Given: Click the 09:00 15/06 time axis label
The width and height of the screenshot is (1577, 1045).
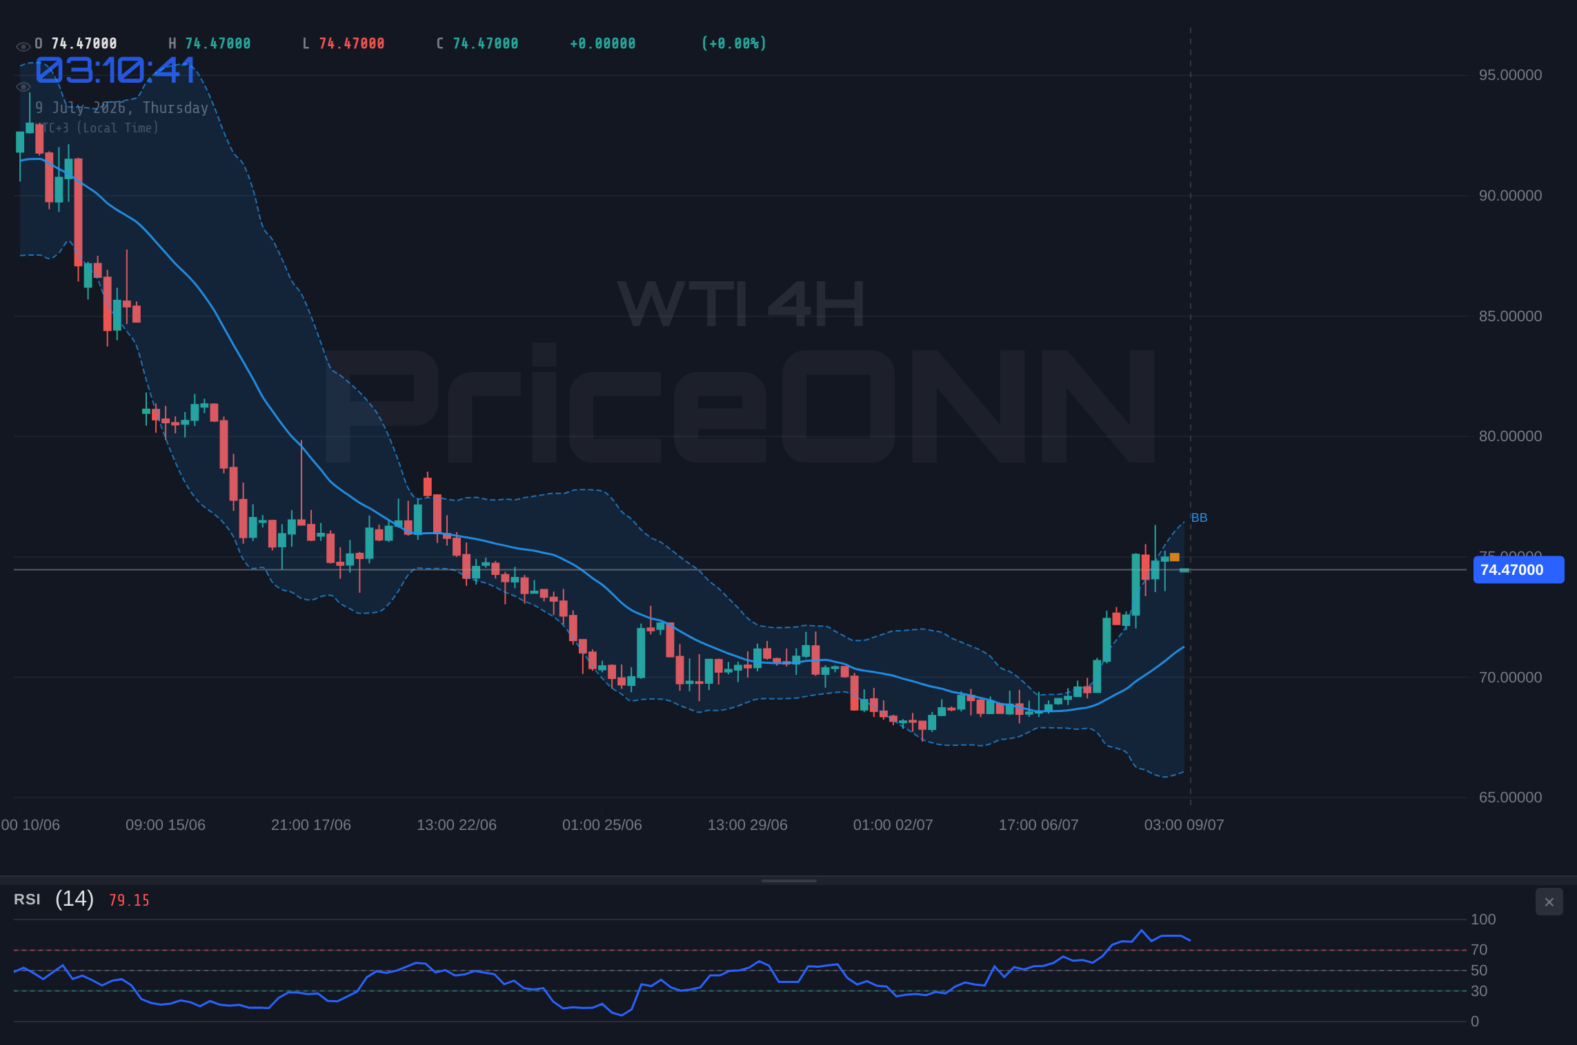Looking at the screenshot, I should (x=165, y=825).
